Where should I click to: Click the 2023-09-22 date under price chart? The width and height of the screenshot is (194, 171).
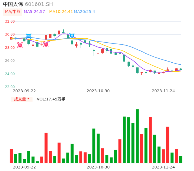[24, 91]
